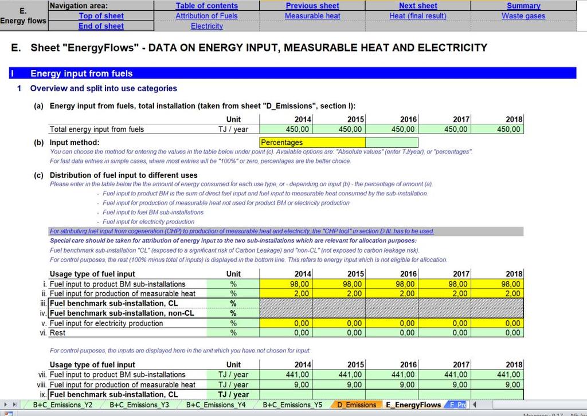Go to Electricity section link
The height and width of the screenshot is (416, 587).
[x=206, y=26]
